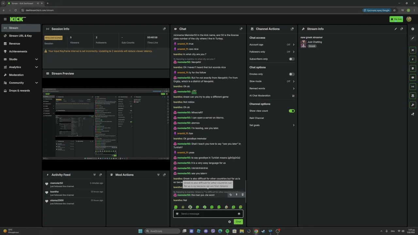
Task: Go to the Revenue page
Action: (21, 44)
